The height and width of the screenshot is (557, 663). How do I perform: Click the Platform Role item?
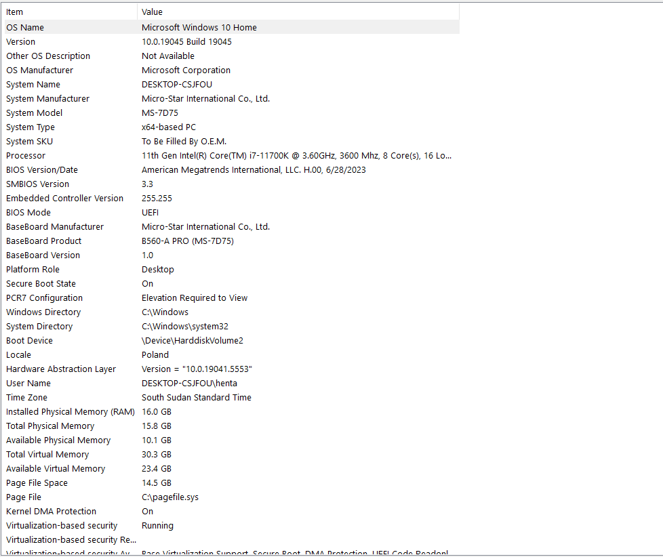pyautogui.click(x=33, y=269)
